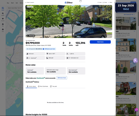Click the Search sidebar icon
This screenshot has width=139, height=116.
tap(3, 9)
